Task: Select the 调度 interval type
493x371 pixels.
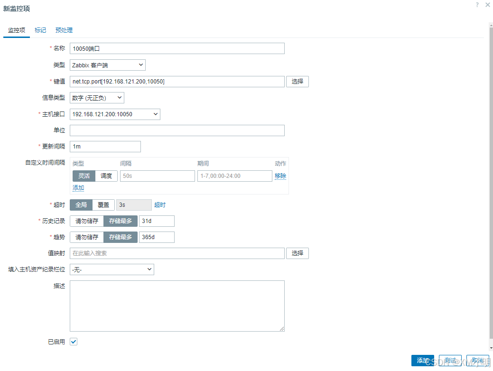Action: (106, 176)
